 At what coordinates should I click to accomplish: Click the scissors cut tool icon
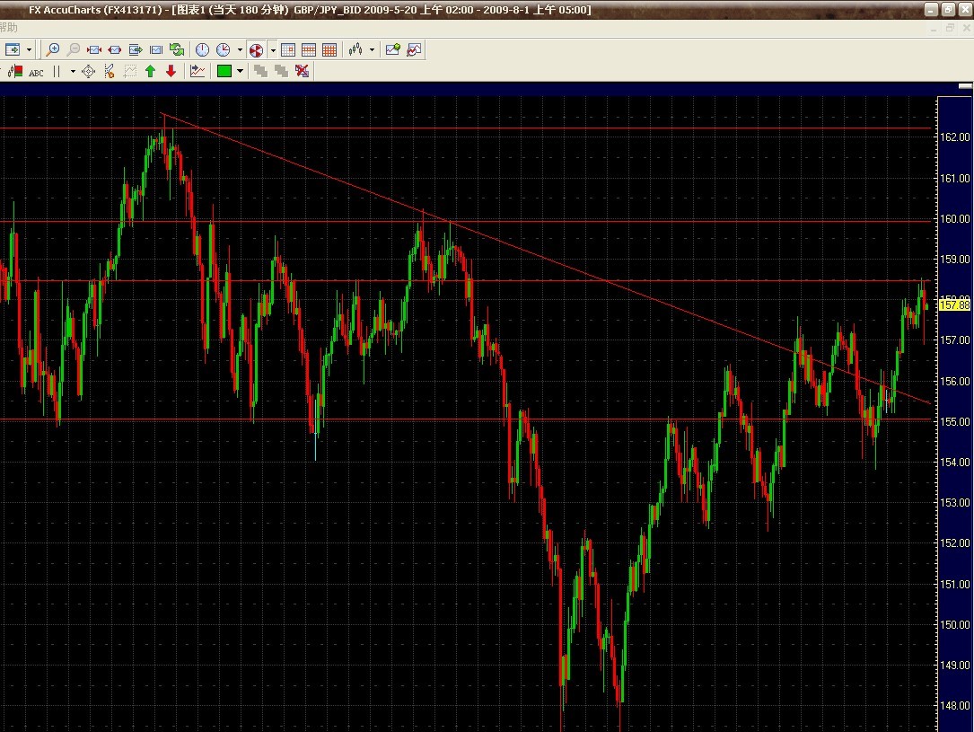point(110,72)
